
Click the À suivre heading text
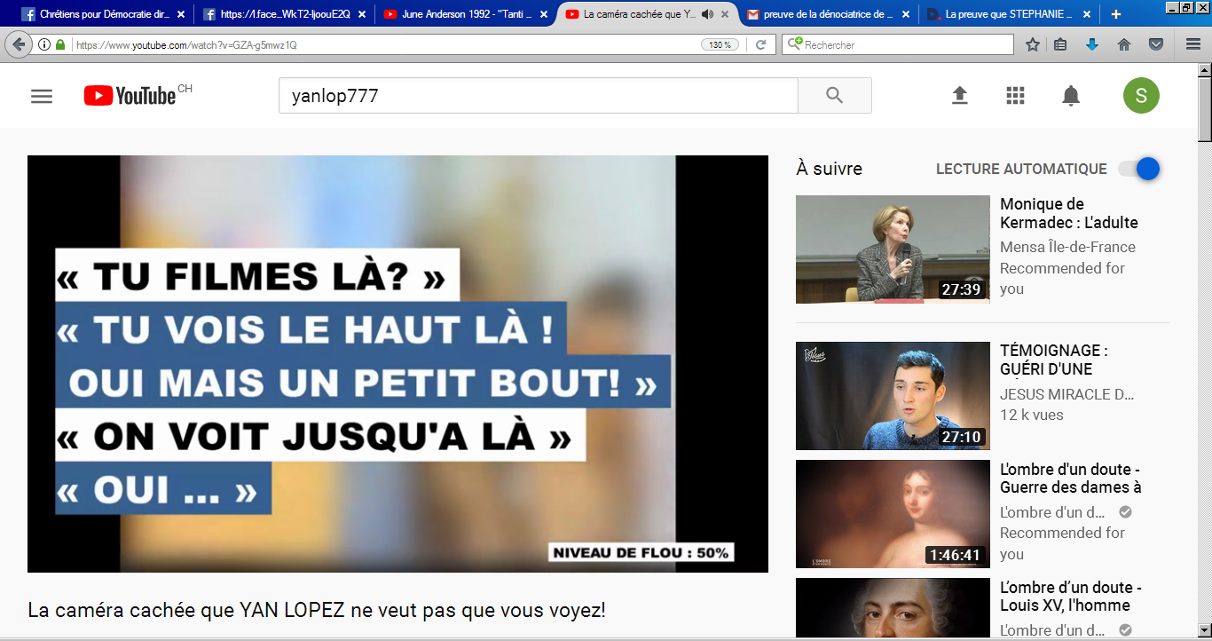[x=829, y=169]
